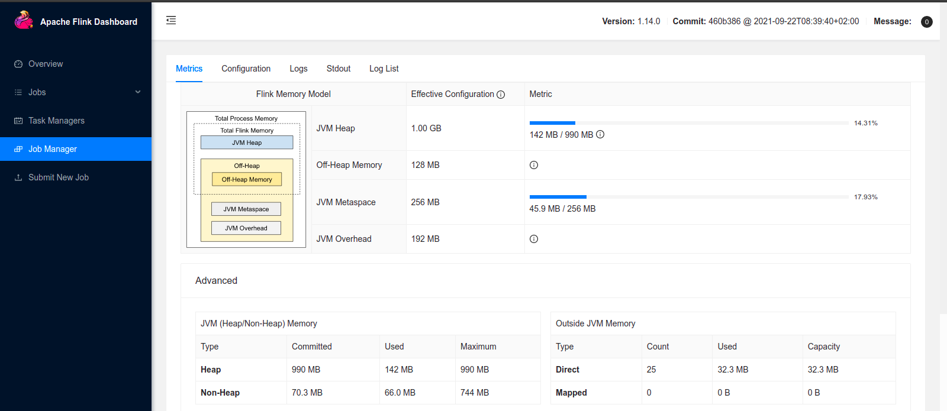Screen dimensions: 947x411
Task: Click info icon in Off-Heap Memory metric row
Action: [x=534, y=165]
